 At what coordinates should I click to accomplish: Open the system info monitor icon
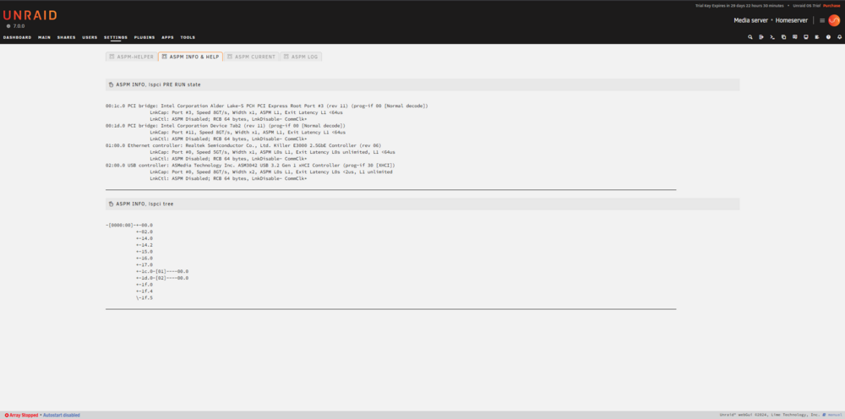coord(805,37)
